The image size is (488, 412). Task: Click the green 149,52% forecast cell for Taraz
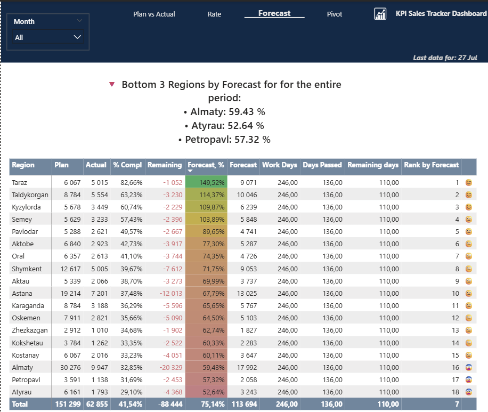pos(206,182)
